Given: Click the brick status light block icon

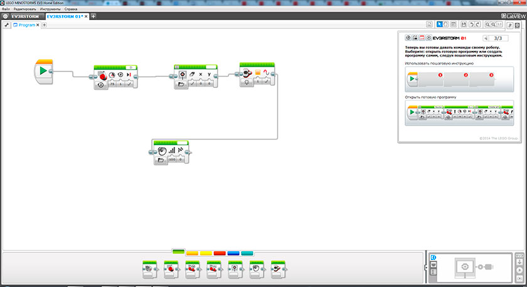Looking at the screenshot, I should (247, 72).
